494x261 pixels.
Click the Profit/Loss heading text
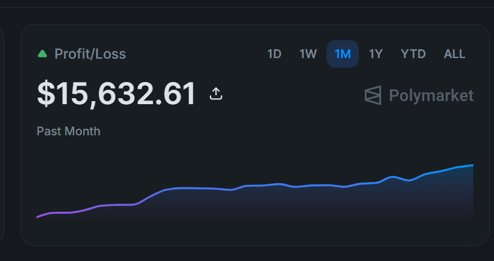tap(90, 54)
